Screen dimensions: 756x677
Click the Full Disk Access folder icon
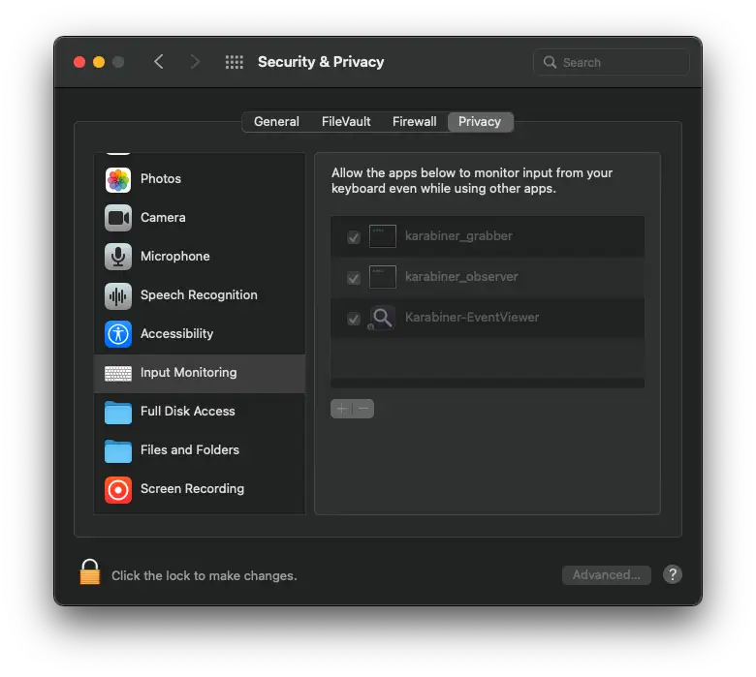[118, 413]
